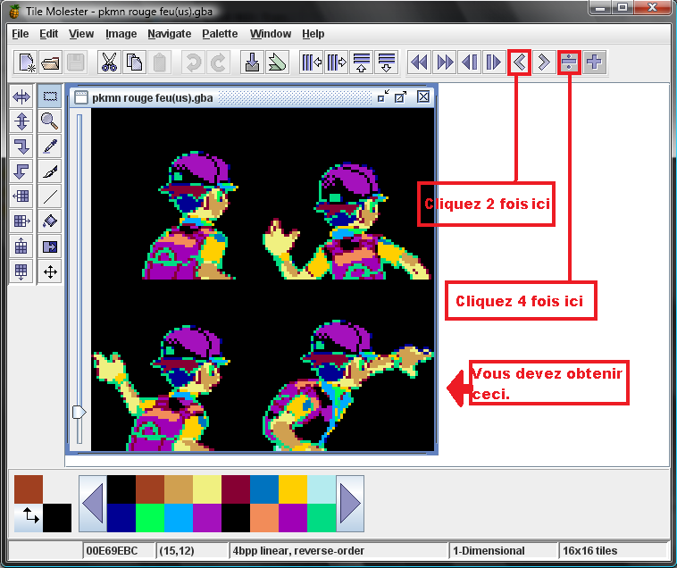This screenshot has width=677, height=568.
Task: Pick the dark maroon palette swatch
Action: 236,489
